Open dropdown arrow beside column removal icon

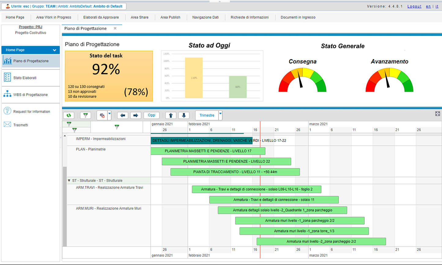pos(110,115)
